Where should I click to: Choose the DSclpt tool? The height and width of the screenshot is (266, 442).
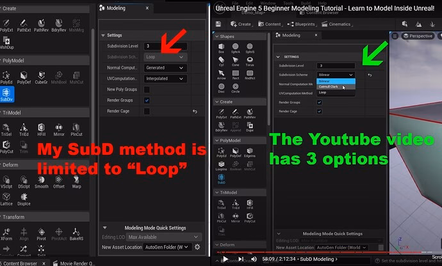click(x=24, y=182)
